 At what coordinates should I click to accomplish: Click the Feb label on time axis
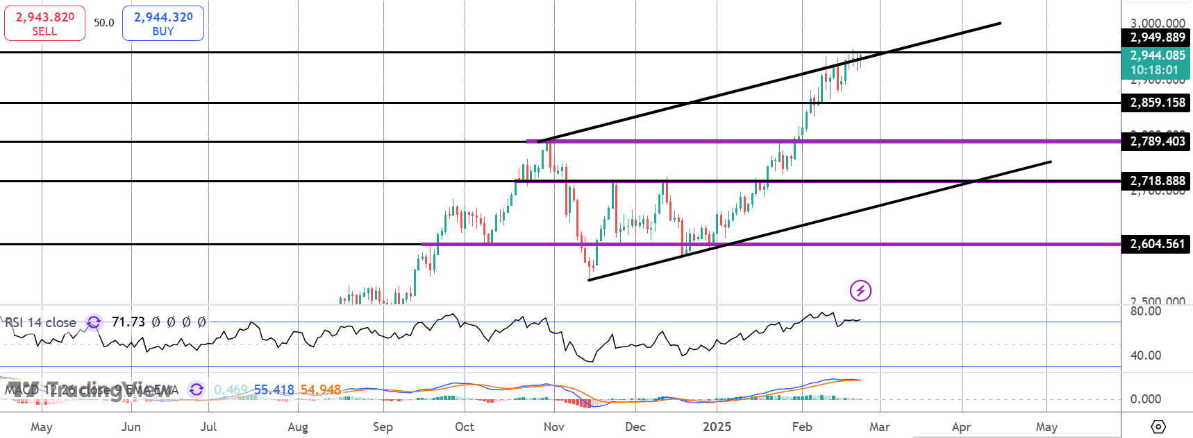pos(802,427)
